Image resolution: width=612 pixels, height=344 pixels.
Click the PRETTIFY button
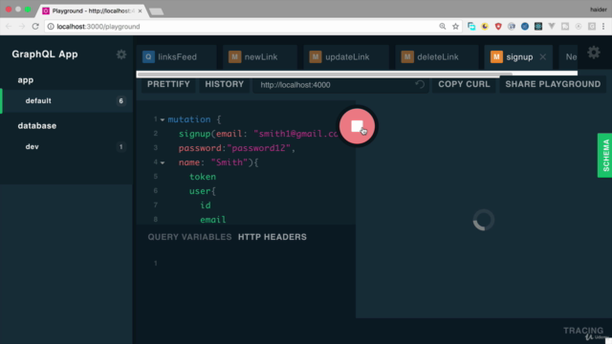pos(168,84)
